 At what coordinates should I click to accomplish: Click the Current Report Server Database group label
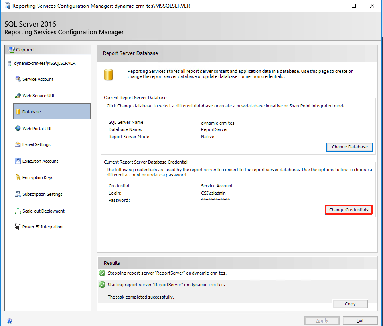[x=135, y=98]
